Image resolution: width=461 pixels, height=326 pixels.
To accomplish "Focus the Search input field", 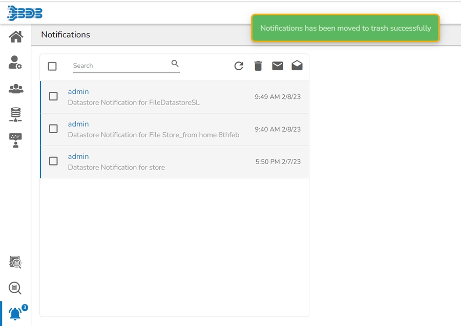I will [127, 66].
